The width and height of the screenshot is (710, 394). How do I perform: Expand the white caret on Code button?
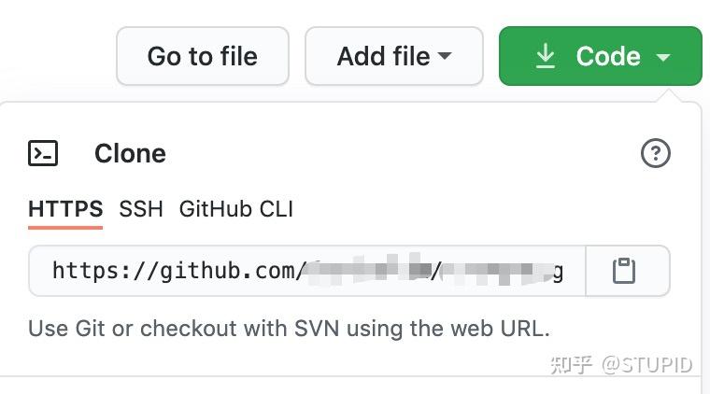(663, 58)
